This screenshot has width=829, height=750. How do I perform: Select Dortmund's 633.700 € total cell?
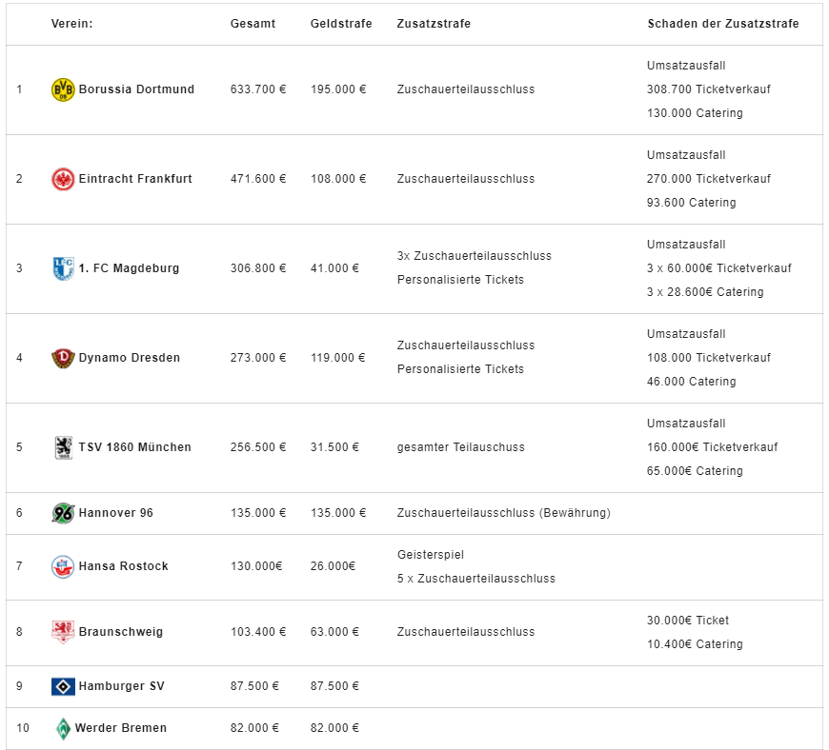[x=258, y=89]
